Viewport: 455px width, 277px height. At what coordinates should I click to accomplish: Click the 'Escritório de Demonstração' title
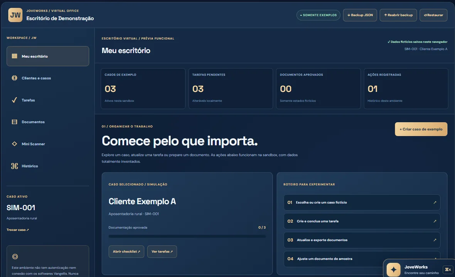pos(60,18)
